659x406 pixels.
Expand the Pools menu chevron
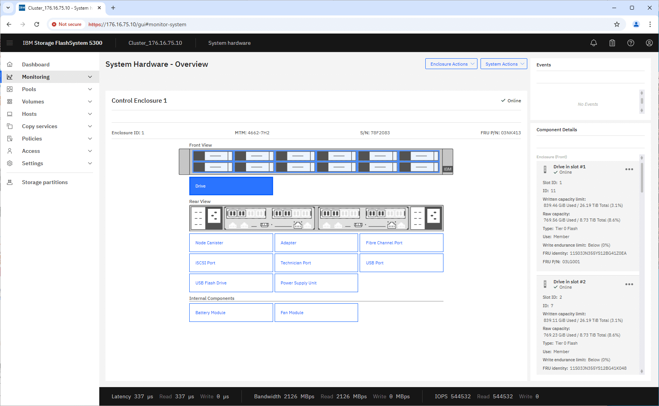90,89
